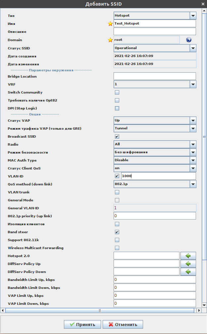Click green arrow beside Hotspot 2.0 field
The width and height of the screenshot is (207, 334).
[x=188, y=256]
